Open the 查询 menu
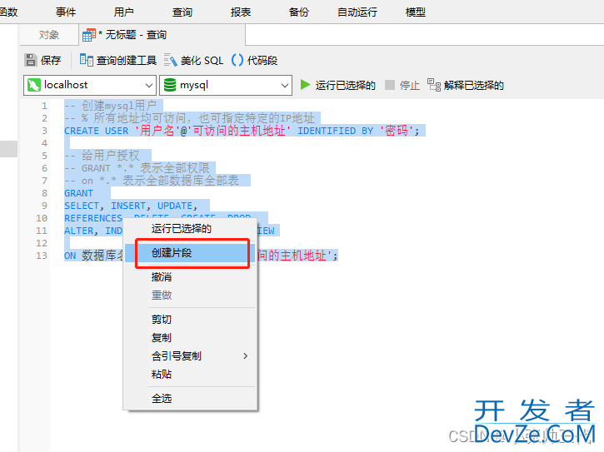Image resolution: width=604 pixels, height=452 pixels. point(182,12)
